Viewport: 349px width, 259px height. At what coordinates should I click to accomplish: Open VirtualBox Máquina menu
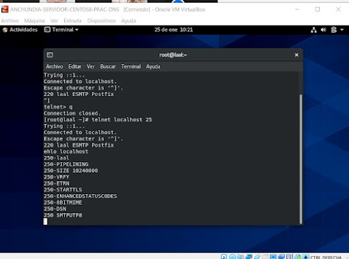34,21
